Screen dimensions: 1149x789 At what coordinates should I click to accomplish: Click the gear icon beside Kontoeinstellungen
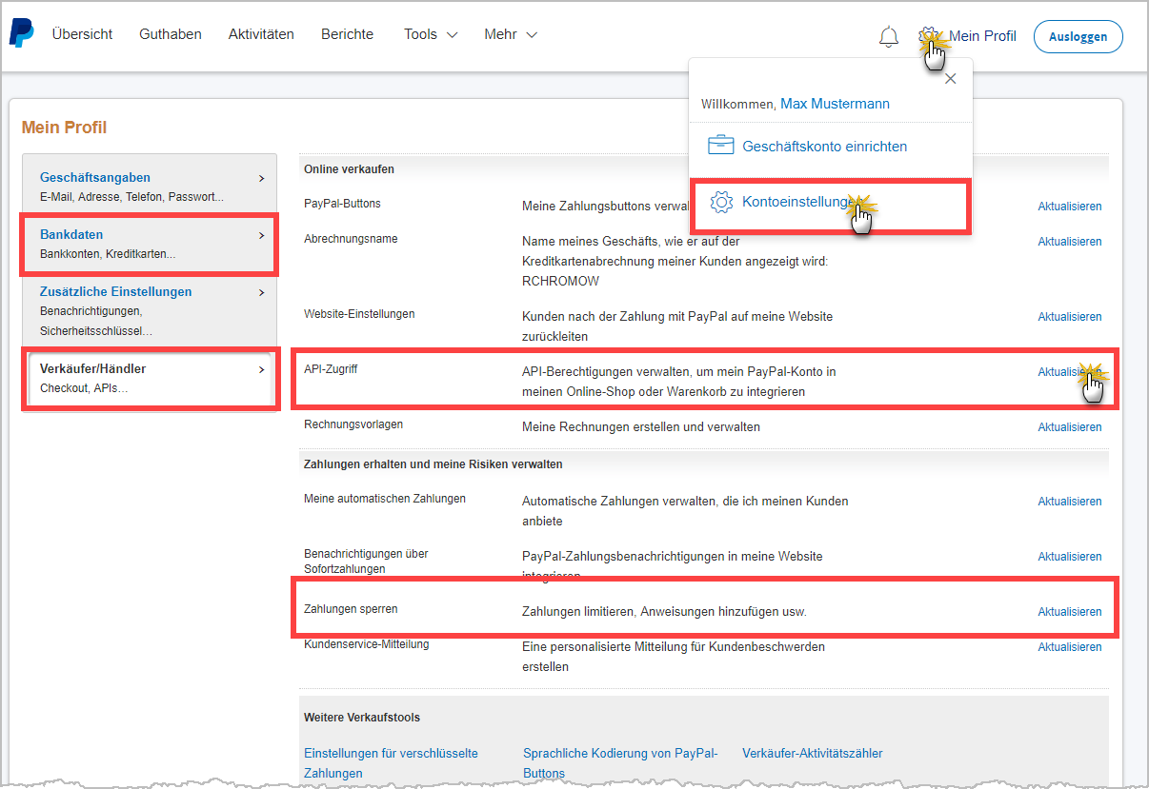tap(721, 202)
